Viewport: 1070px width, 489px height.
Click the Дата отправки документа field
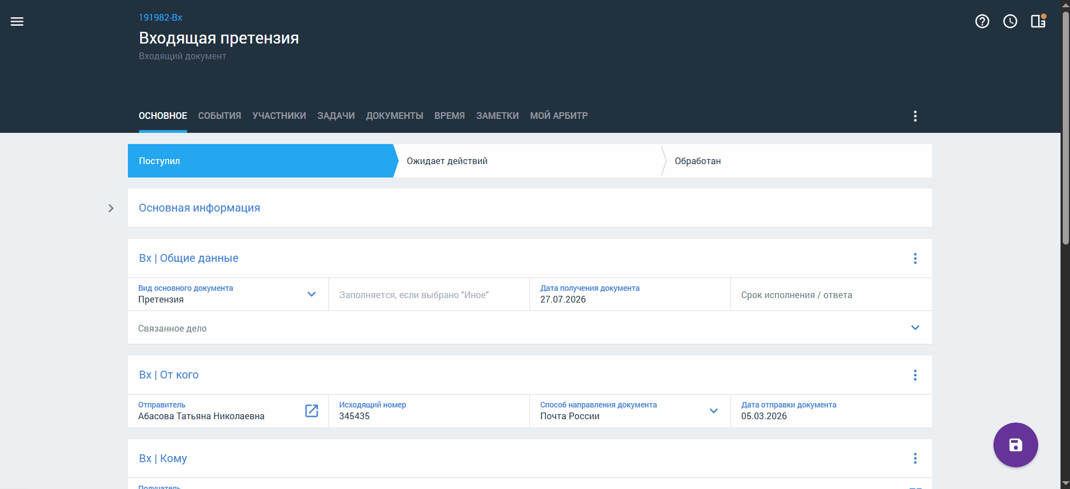(x=831, y=411)
